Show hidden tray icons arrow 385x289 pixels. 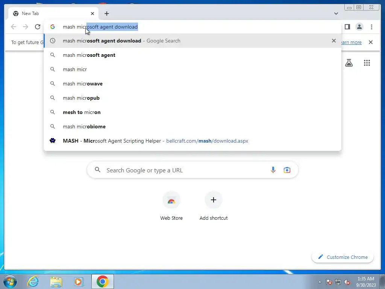pos(320,282)
